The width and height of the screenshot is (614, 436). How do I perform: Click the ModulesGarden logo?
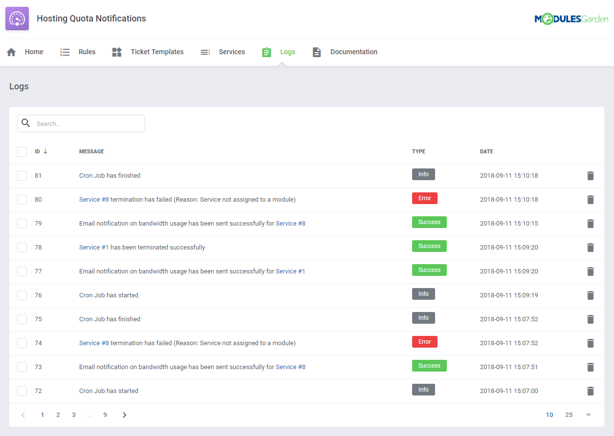[571, 19]
